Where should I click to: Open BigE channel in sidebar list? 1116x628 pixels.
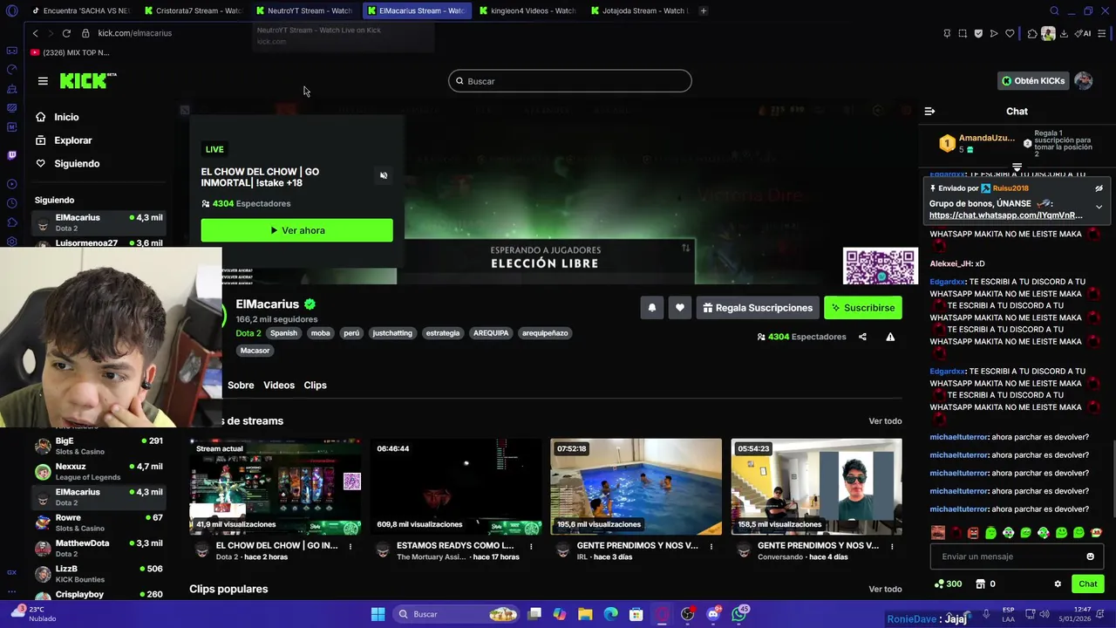pos(99,447)
